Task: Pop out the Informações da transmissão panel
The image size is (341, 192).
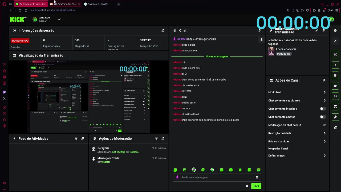Action: click(323, 30)
